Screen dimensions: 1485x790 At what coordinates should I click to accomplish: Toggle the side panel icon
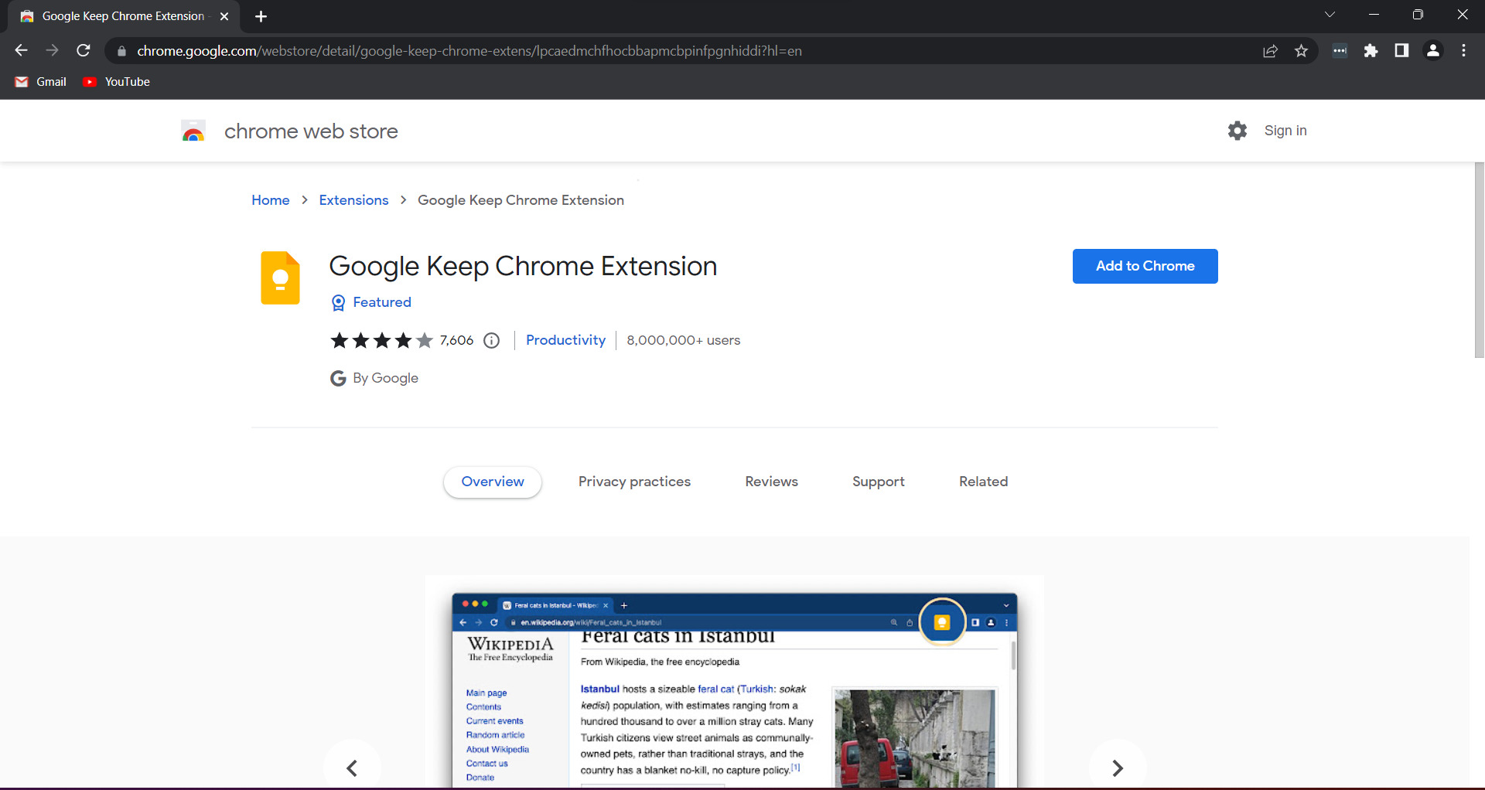[1401, 50]
